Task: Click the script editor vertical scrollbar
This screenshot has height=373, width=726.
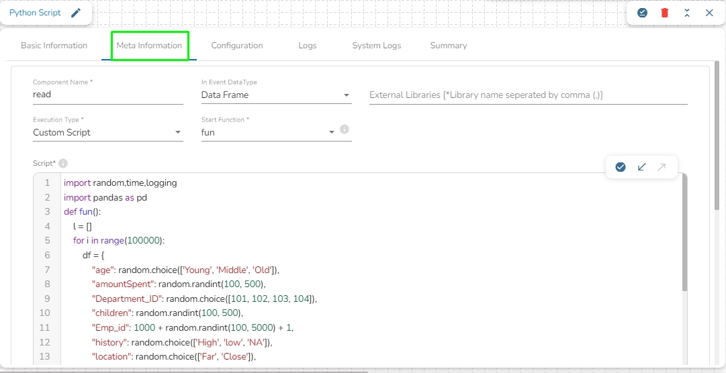Action: [684, 235]
